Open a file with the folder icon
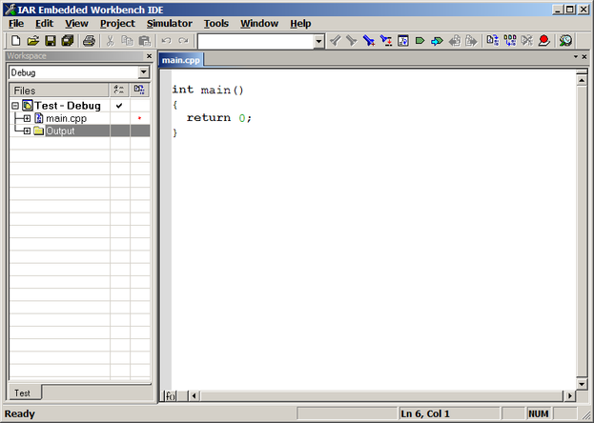Image resolution: width=594 pixels, height=423 pixels. pos(33,41)
